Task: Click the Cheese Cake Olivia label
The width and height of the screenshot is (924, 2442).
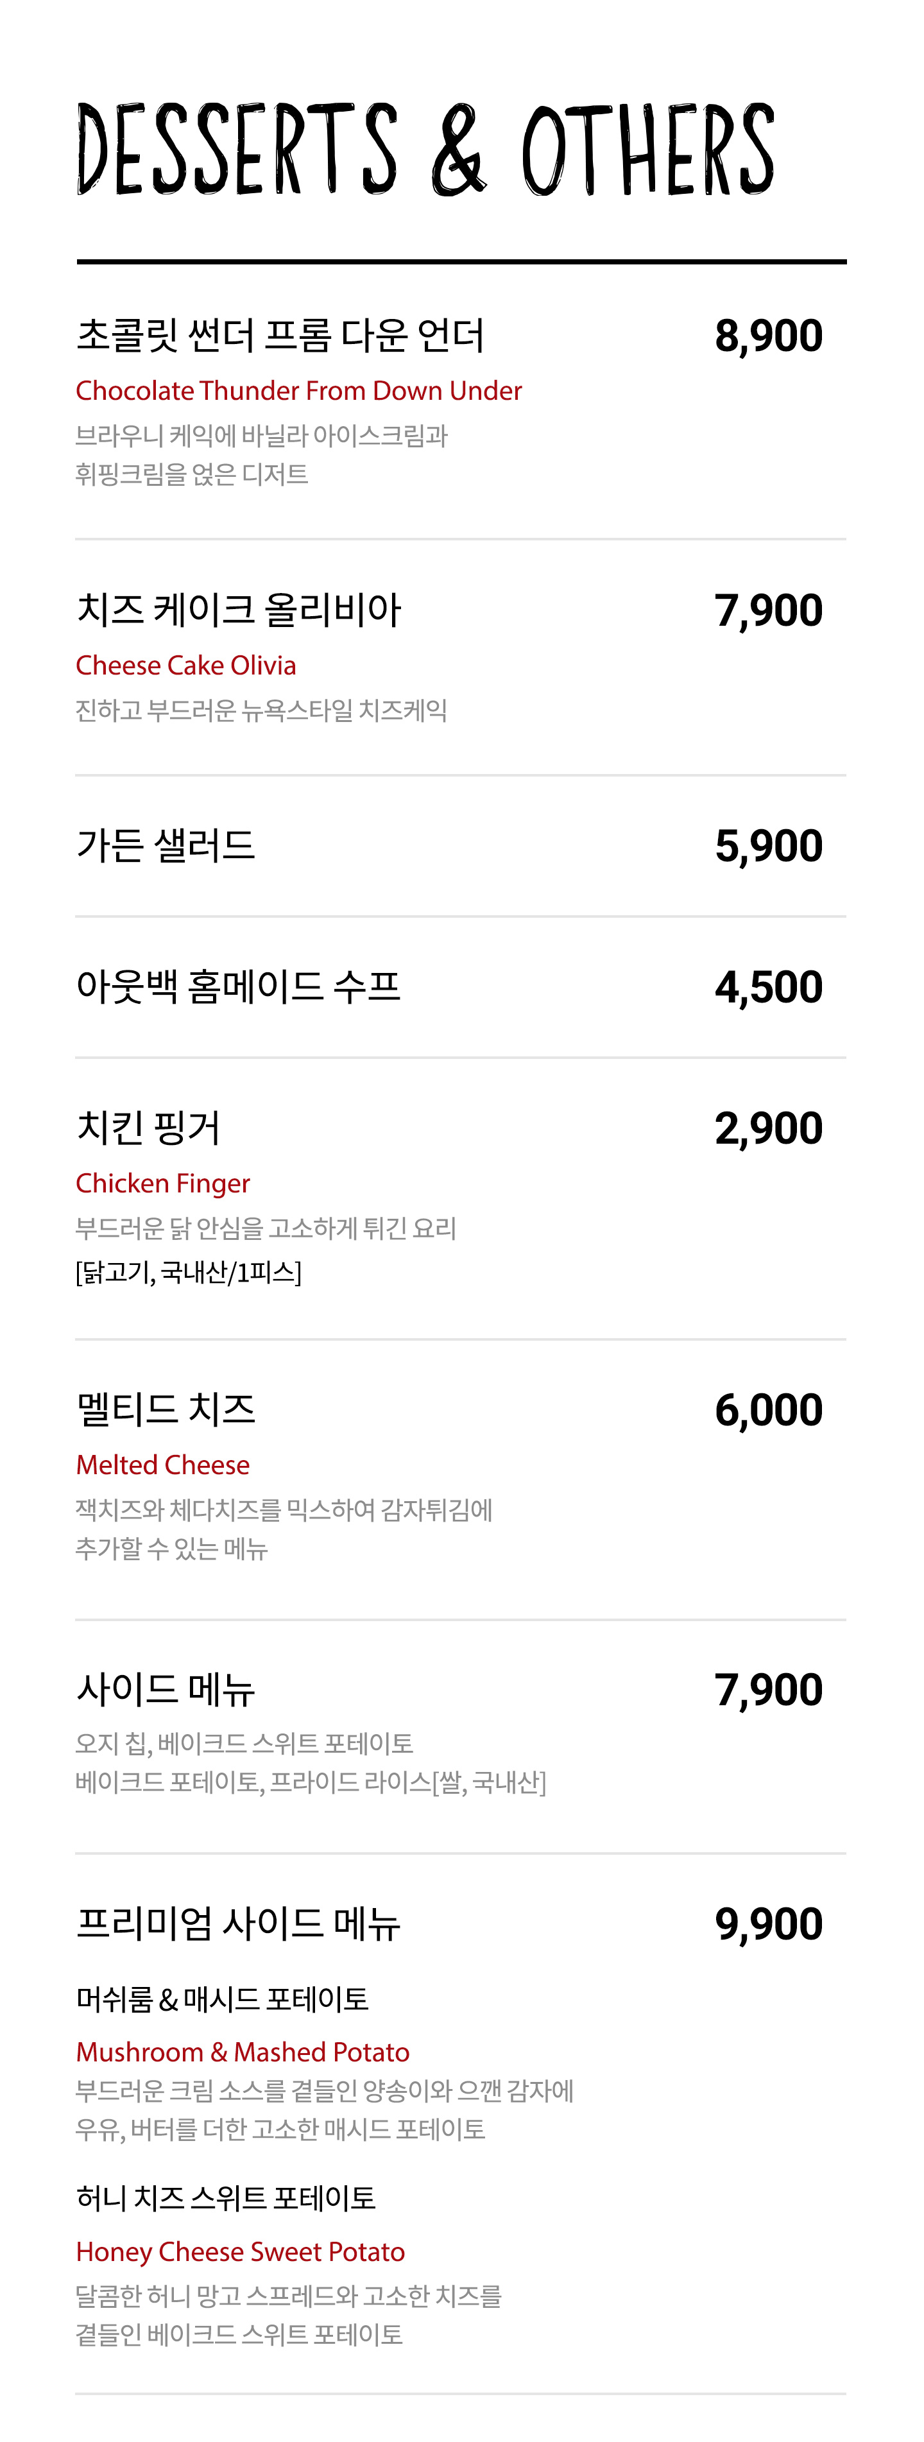Action: click(185, 666)
